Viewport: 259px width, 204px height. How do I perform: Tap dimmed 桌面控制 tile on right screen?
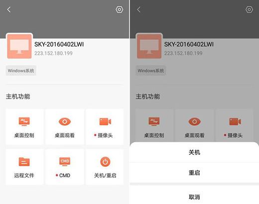click(154, 125)
